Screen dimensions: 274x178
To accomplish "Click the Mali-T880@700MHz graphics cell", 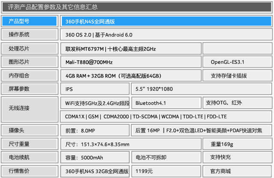I will [131, 62].
